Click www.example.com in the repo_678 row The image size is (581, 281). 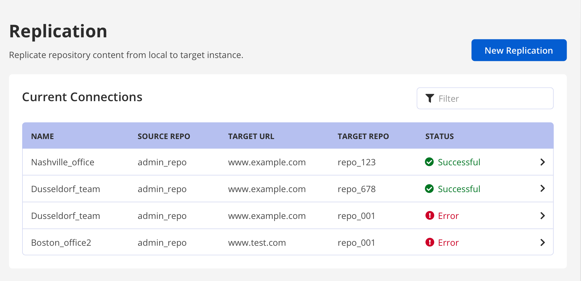[267, 189]
